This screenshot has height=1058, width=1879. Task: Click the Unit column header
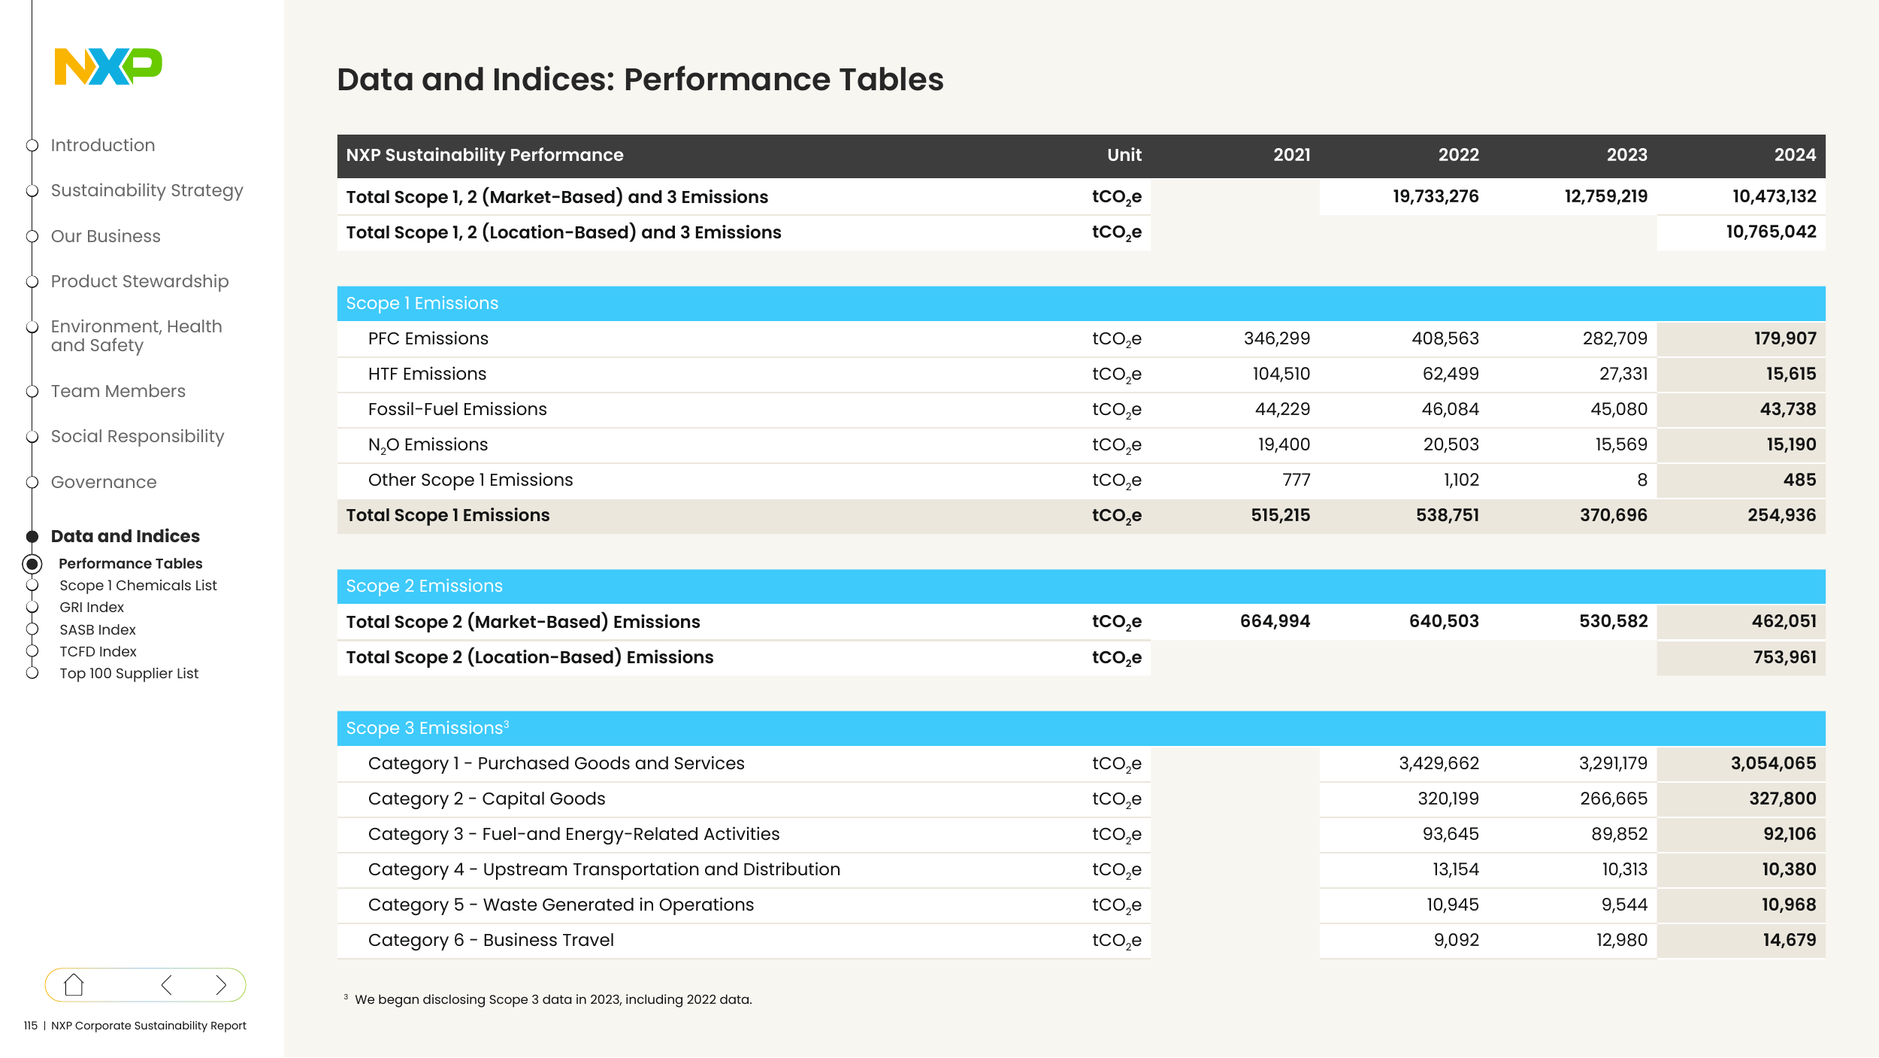pyautogui.click(x=1124, y=155)
